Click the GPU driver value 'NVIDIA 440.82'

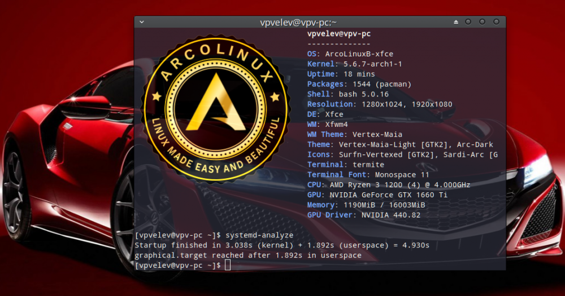pos(391,215)
